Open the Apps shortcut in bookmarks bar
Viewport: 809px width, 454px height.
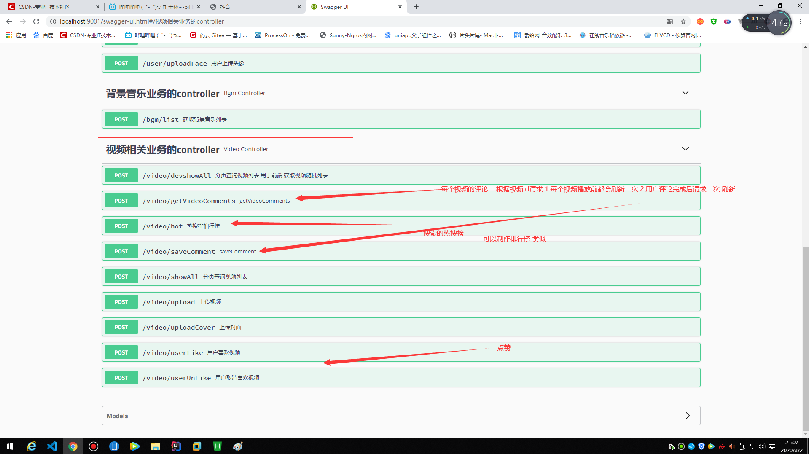click(16, 35)
